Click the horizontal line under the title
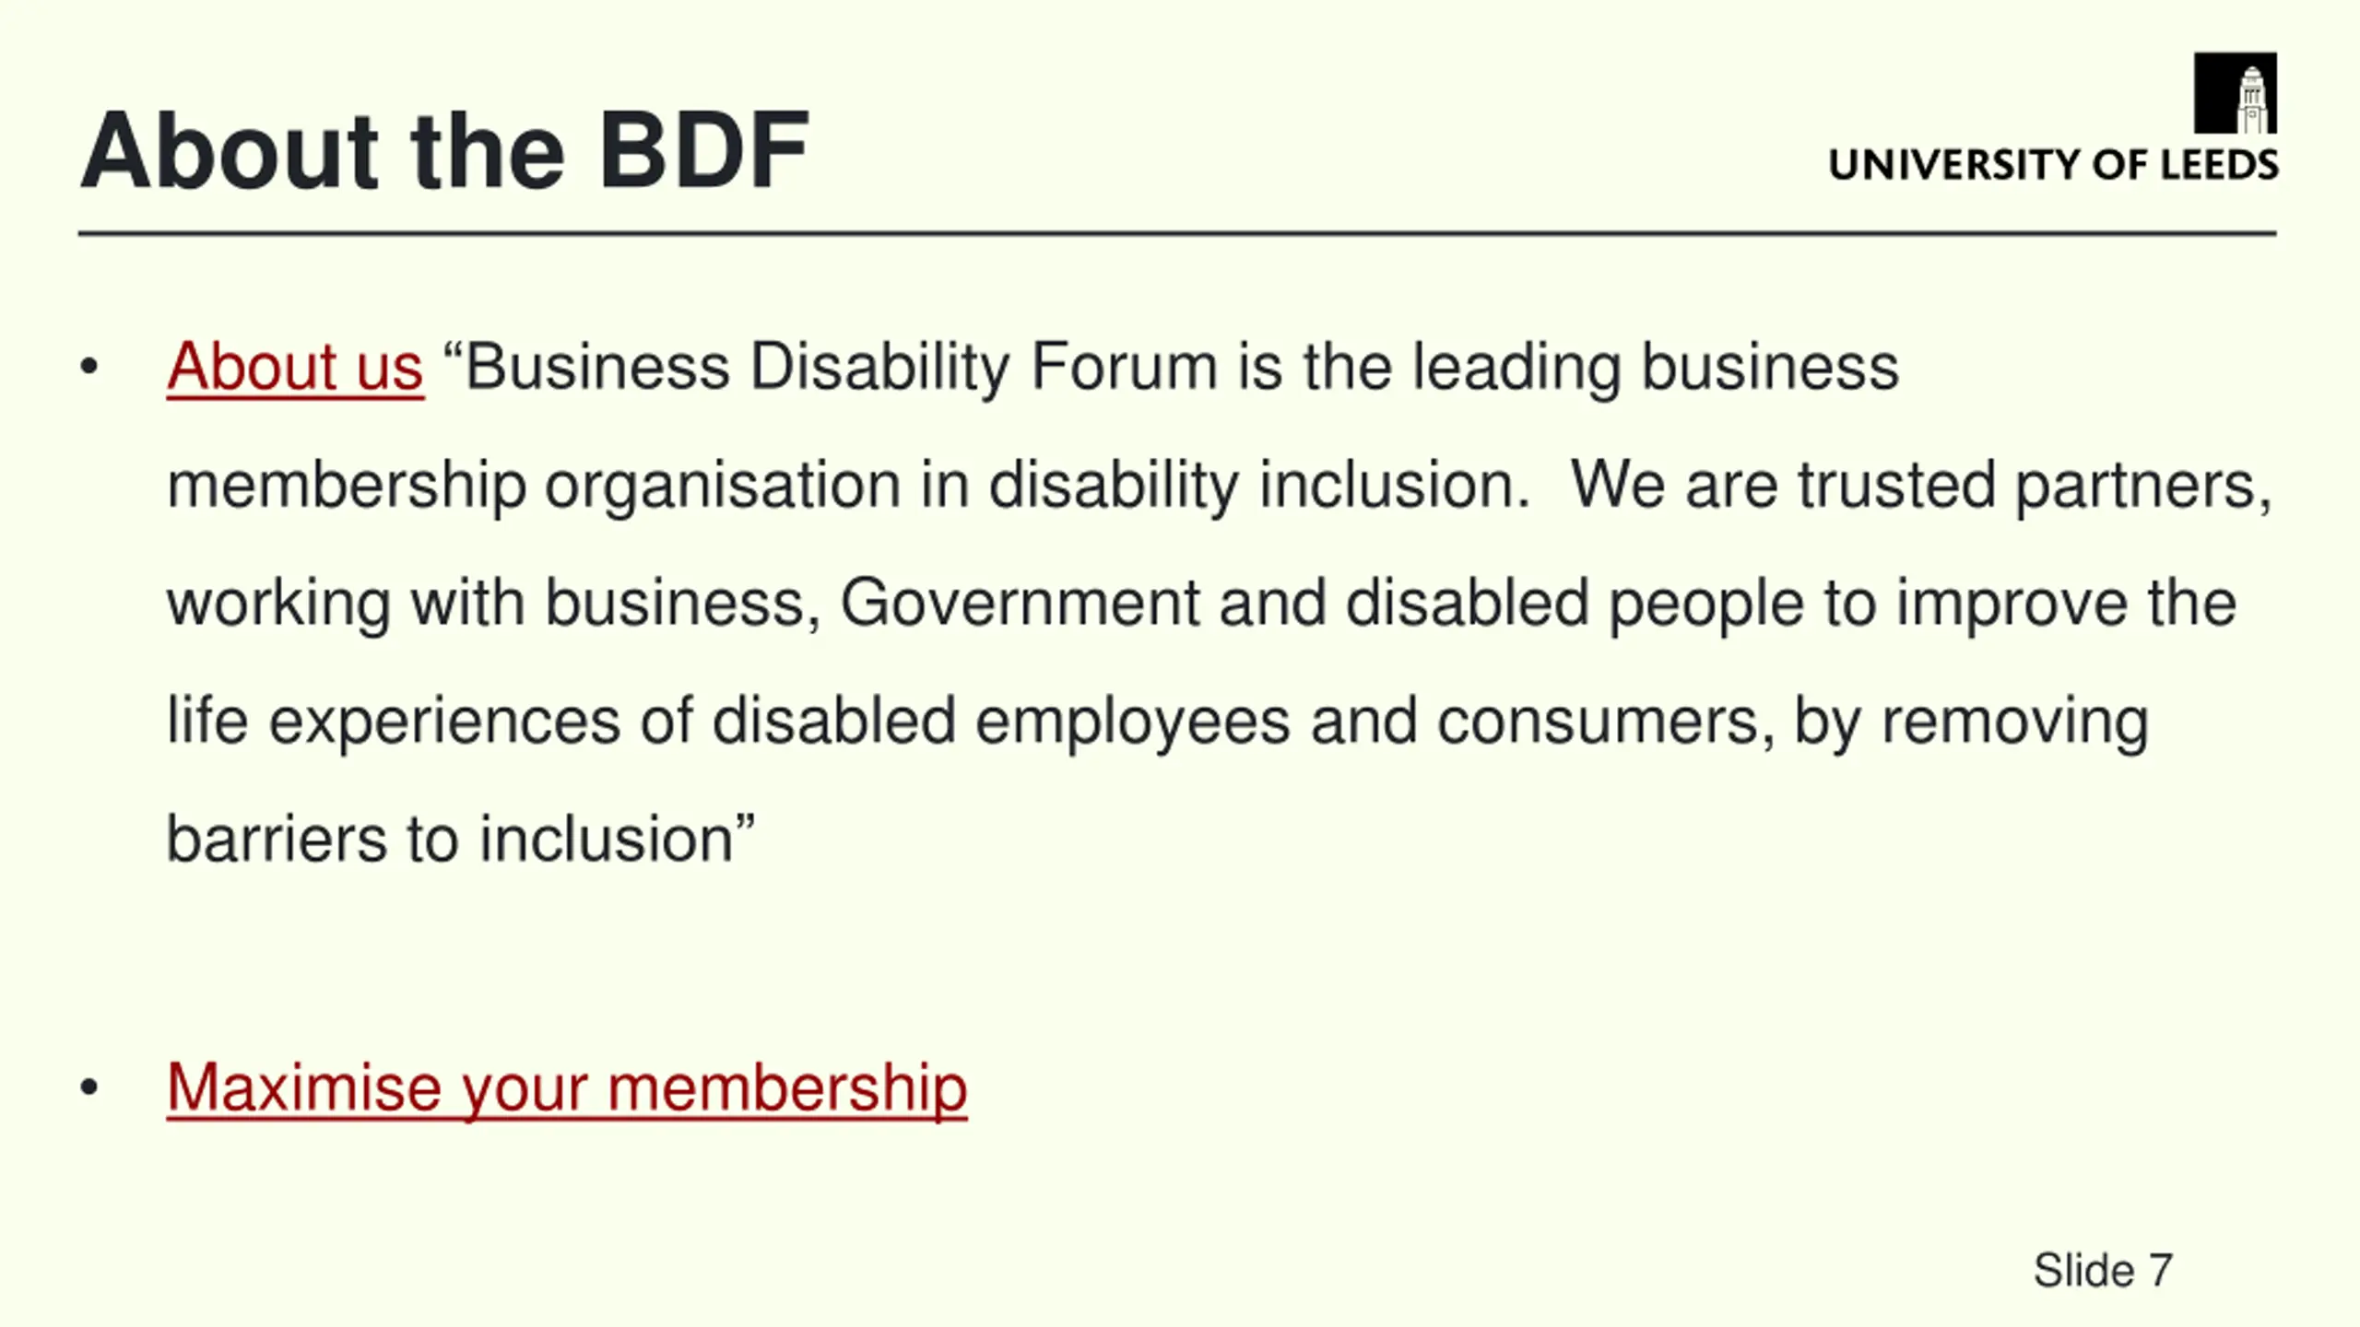This screenshot has width=2360, height=1327. (1177, 234)
